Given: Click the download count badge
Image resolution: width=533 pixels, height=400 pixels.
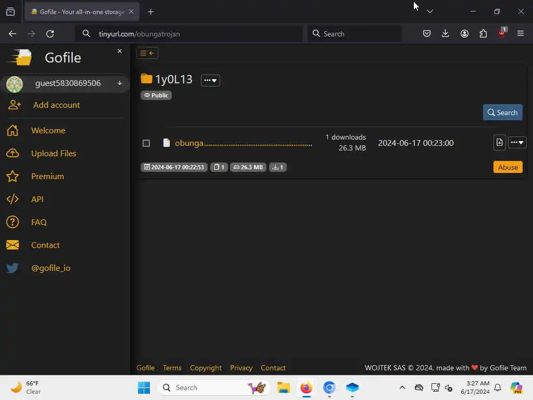Looking at the screenshot, I should coord(278,167).
